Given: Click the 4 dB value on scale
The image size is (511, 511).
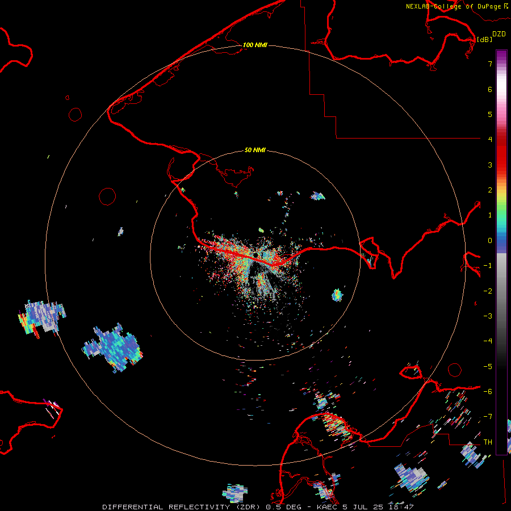Looking at the screenshot, I should point(490,140).
